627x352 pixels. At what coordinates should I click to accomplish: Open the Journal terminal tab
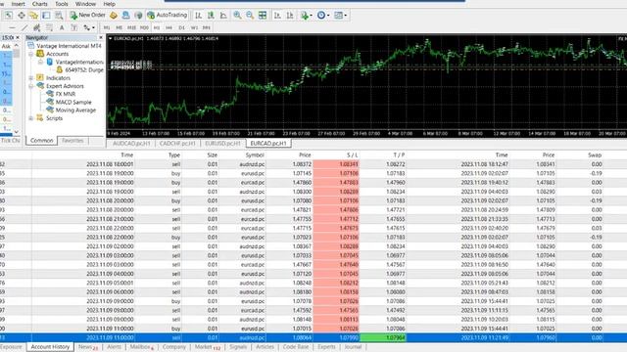tap(353, 347)
